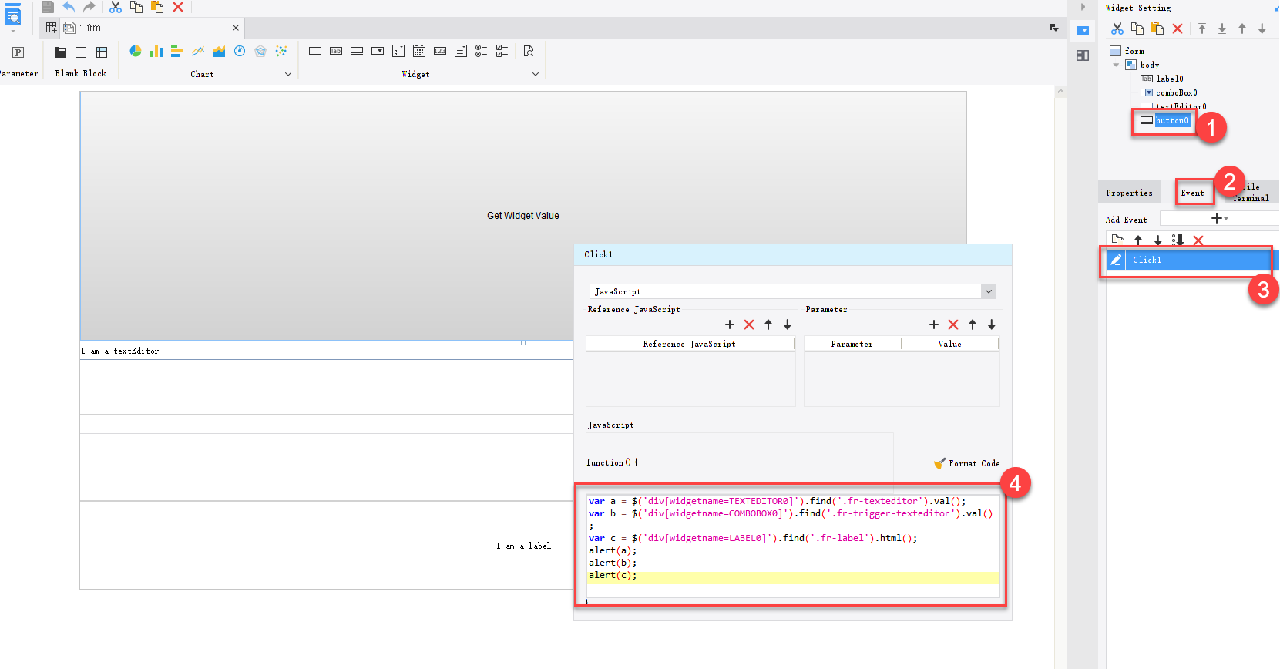Viewport: 1280px width, 669px height.
Task: Collapse the right panel with arrow
Action: 1083,7
